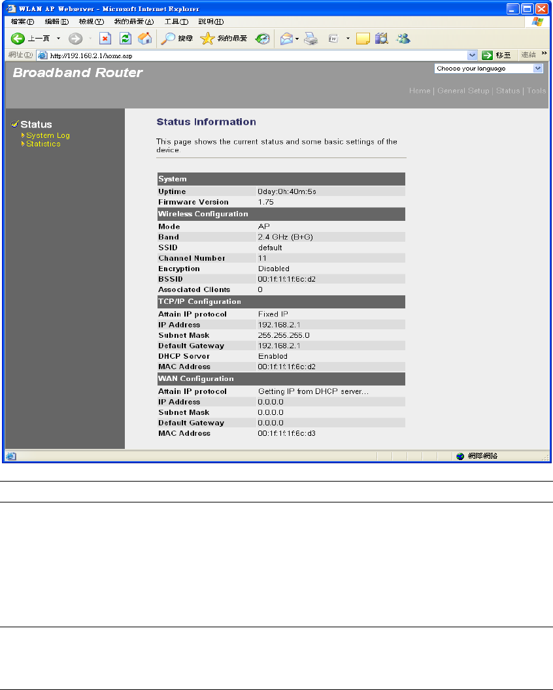The width and height of the screenshot is (553, 690).
Task: Go to the browser Home page icon
Action: coord(145,39)
